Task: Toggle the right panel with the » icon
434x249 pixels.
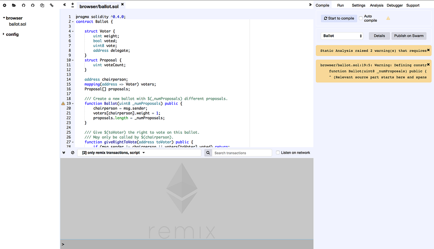Action: click(310, 5)
